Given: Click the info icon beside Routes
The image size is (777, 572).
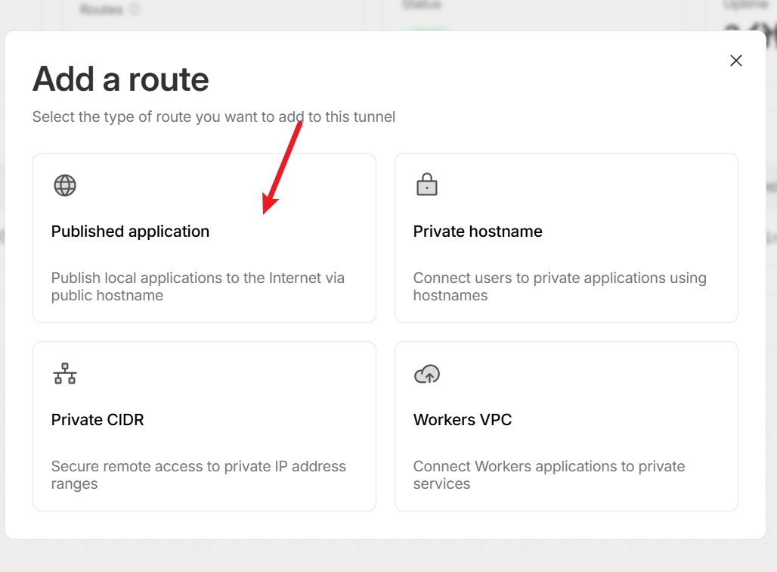Looking at the screenshot, I should pos(135,10).
